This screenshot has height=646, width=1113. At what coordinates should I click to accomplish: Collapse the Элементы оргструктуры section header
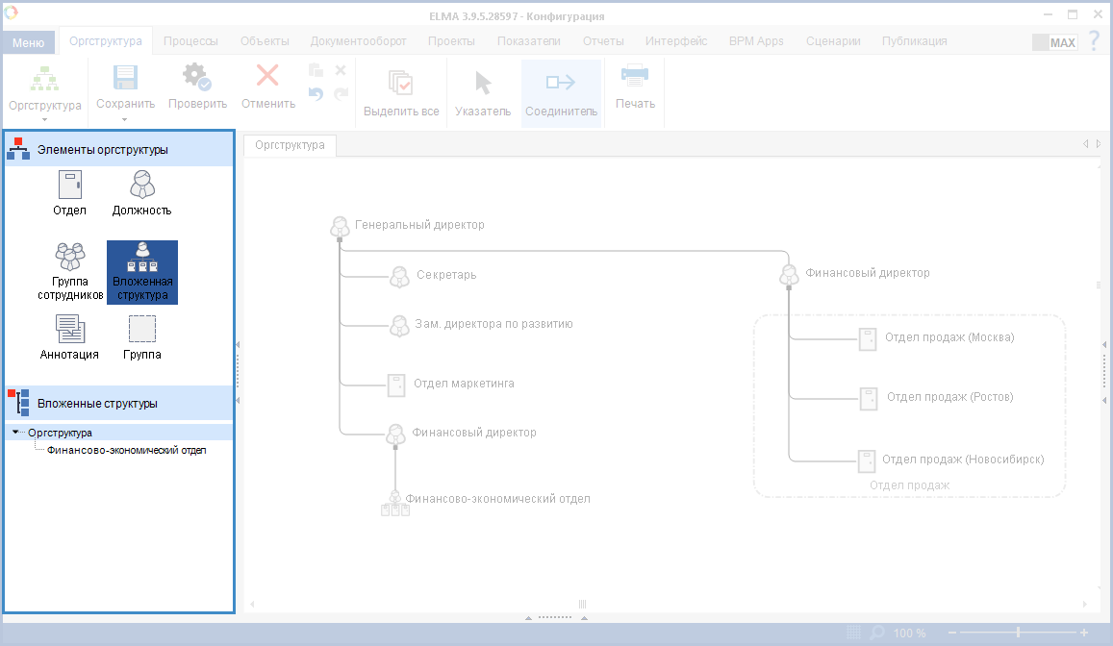[x=119, y=150]
